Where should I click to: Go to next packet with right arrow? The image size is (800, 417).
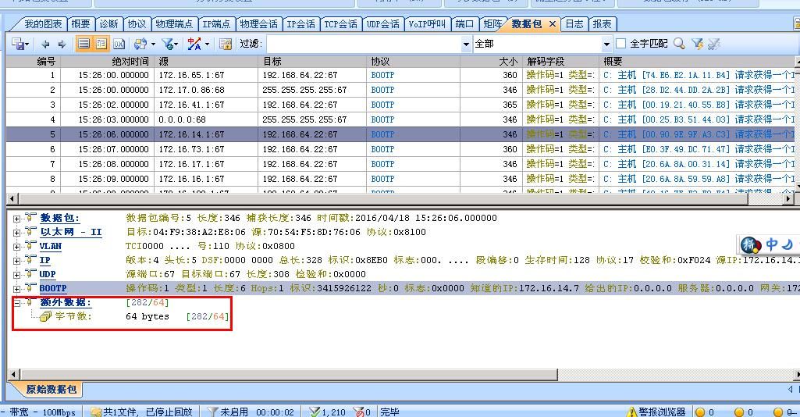[62, 44]
